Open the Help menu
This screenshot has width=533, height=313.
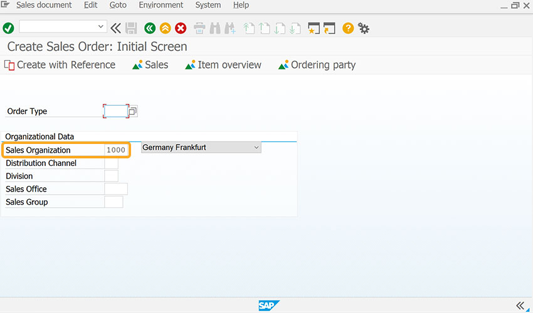[241, 5]
